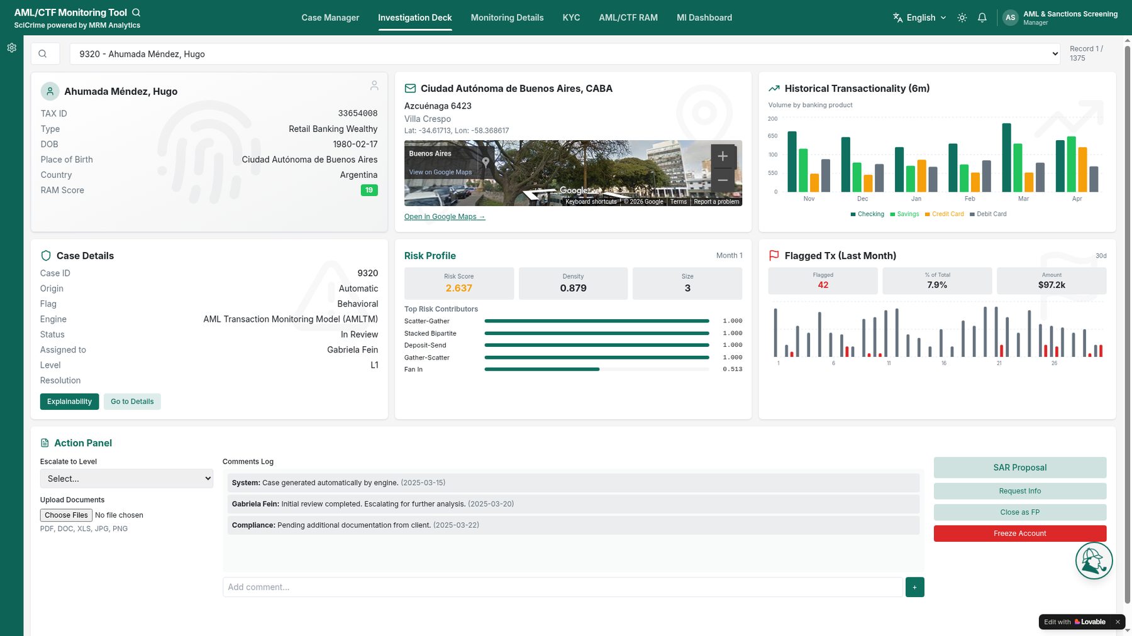1132x636 pixels.
Task: Click the trend icon beside Historical Transactionality
Action: (x=774, y=89)
